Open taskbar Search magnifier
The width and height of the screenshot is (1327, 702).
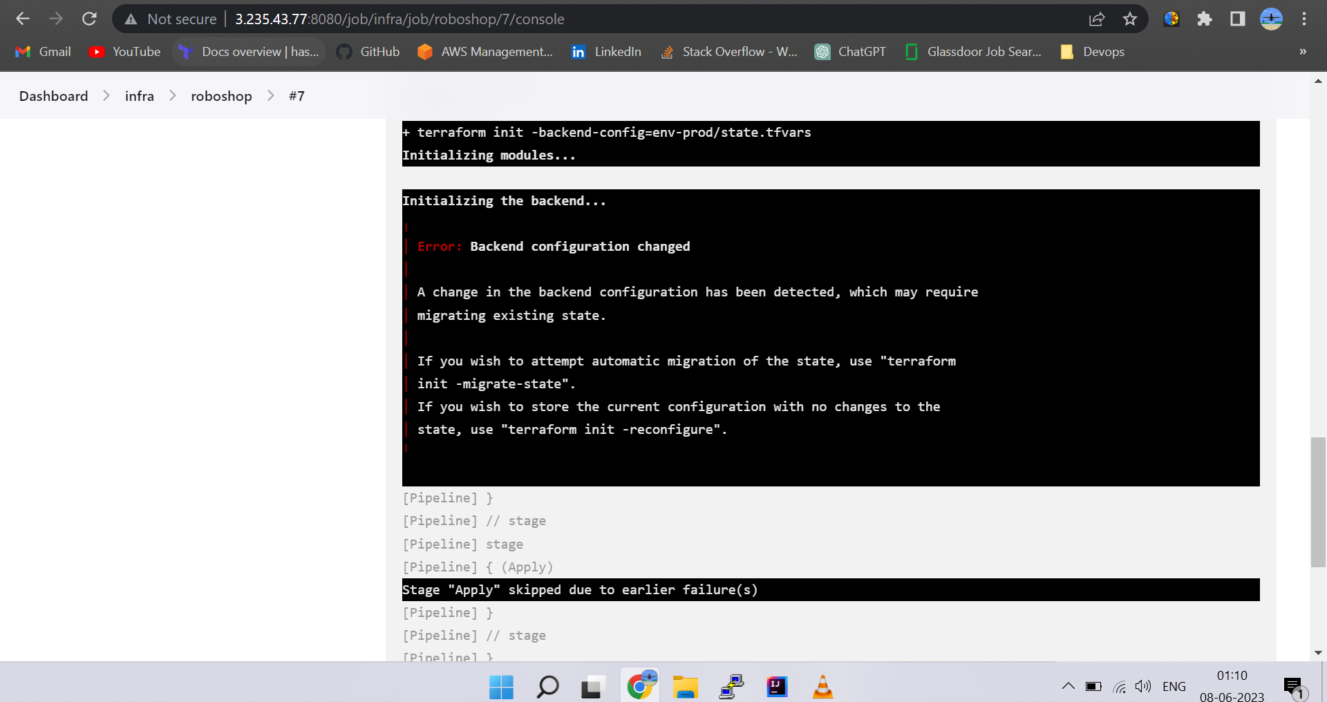coord(547,687)
